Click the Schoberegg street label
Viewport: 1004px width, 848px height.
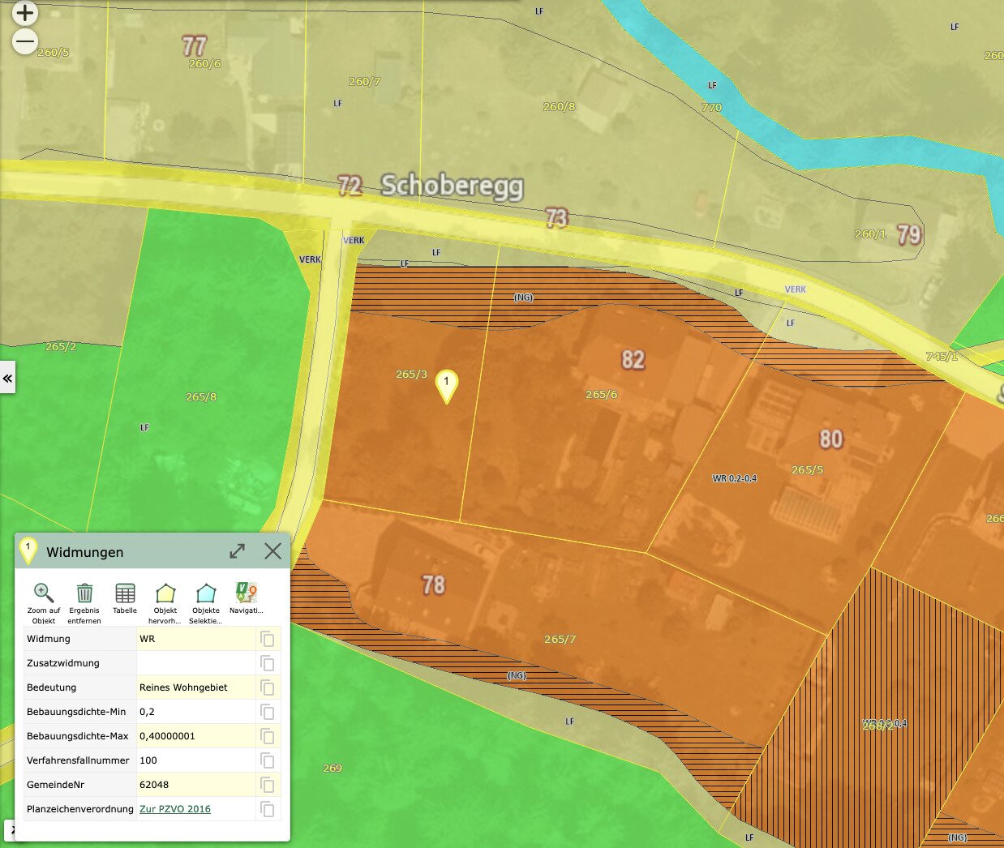[453, 186]
